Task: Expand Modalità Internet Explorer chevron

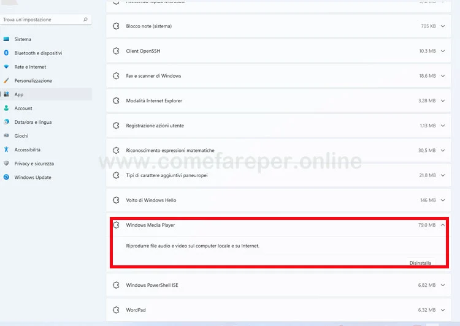Action: [443, 101]
